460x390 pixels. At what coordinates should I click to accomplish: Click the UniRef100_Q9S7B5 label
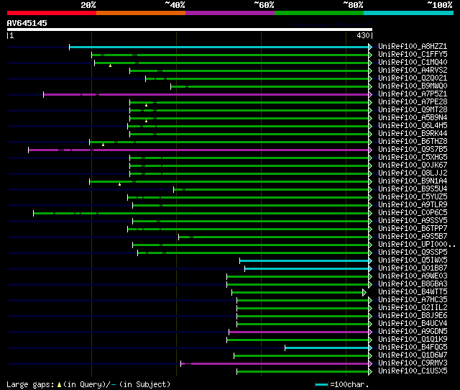coord(413,150)
